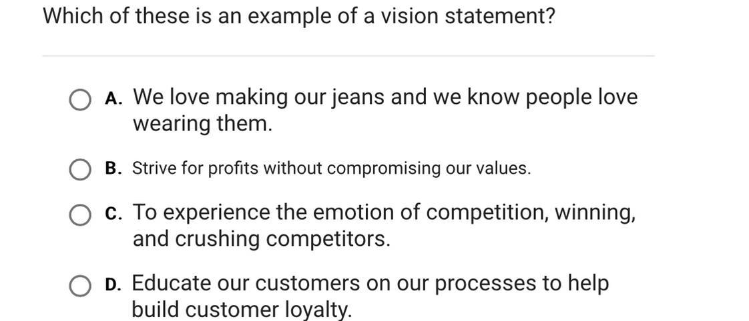Select the answer "We love making our jeans" line
The image size is (749, 321).
coord(385,98)
